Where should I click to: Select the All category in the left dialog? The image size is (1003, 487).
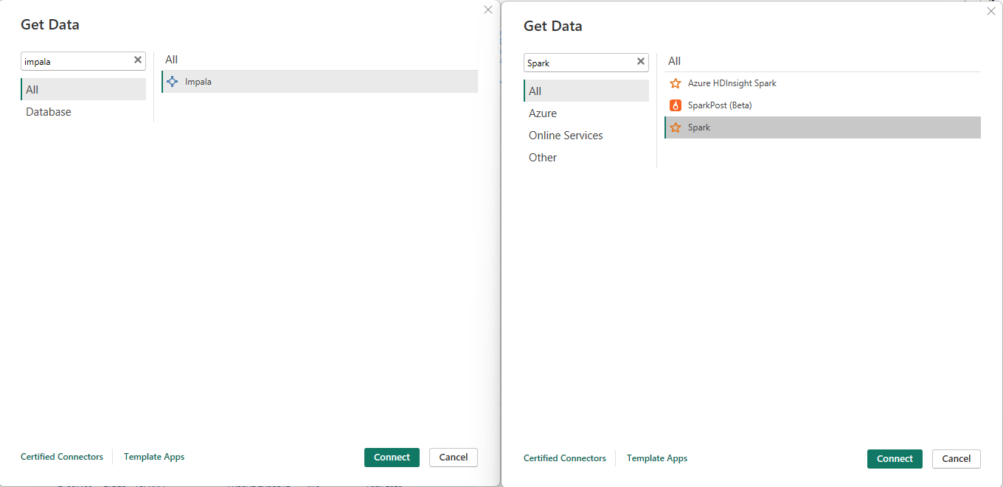[31, 89]
